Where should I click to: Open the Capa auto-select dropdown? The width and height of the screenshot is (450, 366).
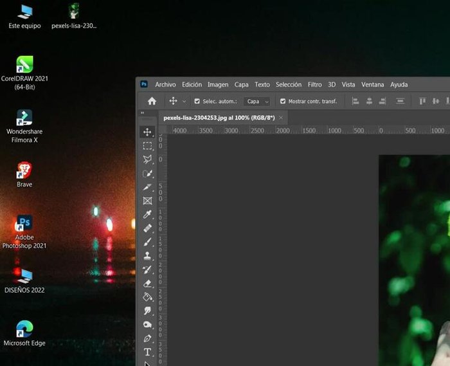coord(257,102)
